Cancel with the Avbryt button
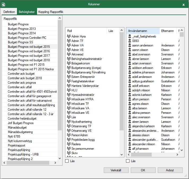Screen dimensions: 189x179 point(170,170)
